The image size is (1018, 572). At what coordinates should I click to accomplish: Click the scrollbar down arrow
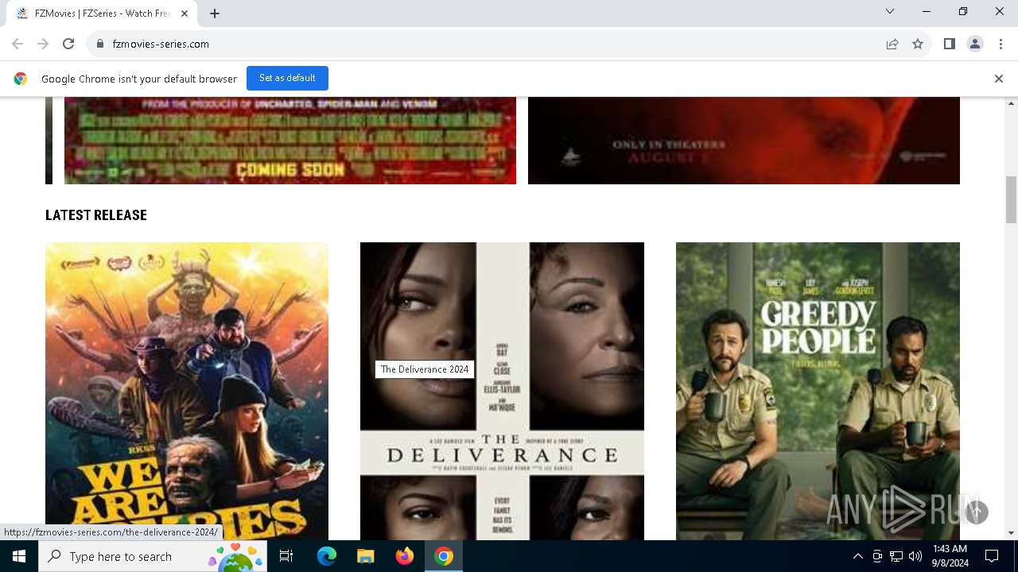click(1012, 533)
